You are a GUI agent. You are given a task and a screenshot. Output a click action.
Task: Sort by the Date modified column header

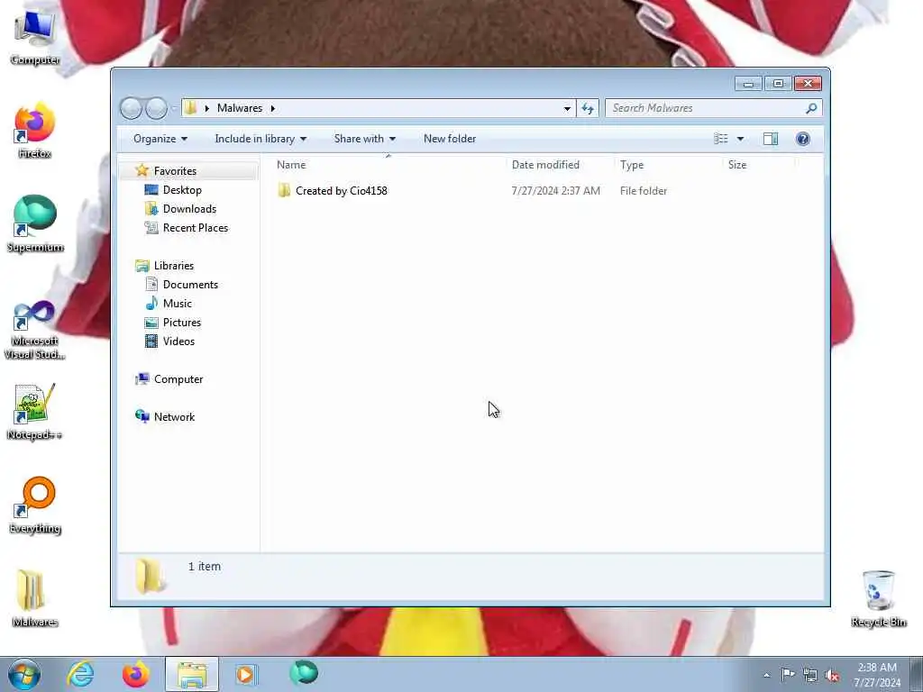pos(561,165)
